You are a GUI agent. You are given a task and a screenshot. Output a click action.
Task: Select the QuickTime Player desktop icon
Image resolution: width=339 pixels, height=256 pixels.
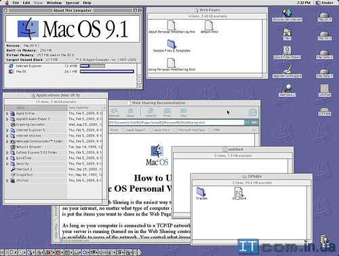[287, 53]
